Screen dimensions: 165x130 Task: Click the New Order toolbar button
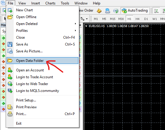[86, 10]
